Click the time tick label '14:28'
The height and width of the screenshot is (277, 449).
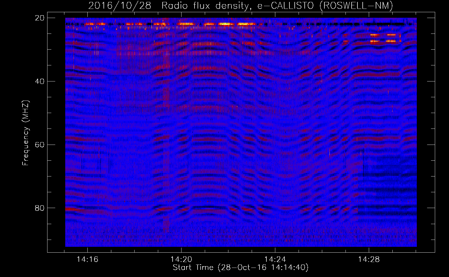coord(369,260)
